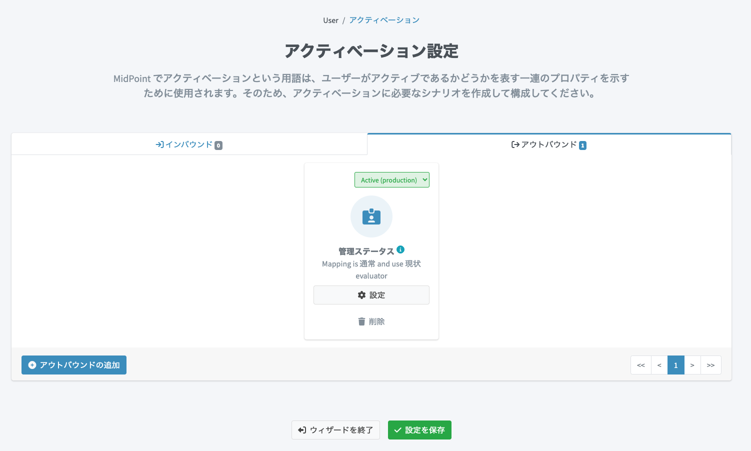Open 設定 for the 管理ステータス mapping

[371, 295]
